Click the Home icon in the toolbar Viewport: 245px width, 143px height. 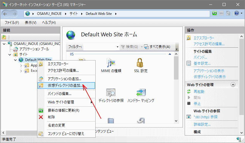pos(228,13)
